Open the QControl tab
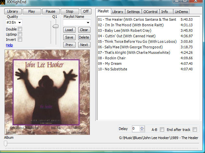Viewport: 205px width, 153px height. point(151,12)
